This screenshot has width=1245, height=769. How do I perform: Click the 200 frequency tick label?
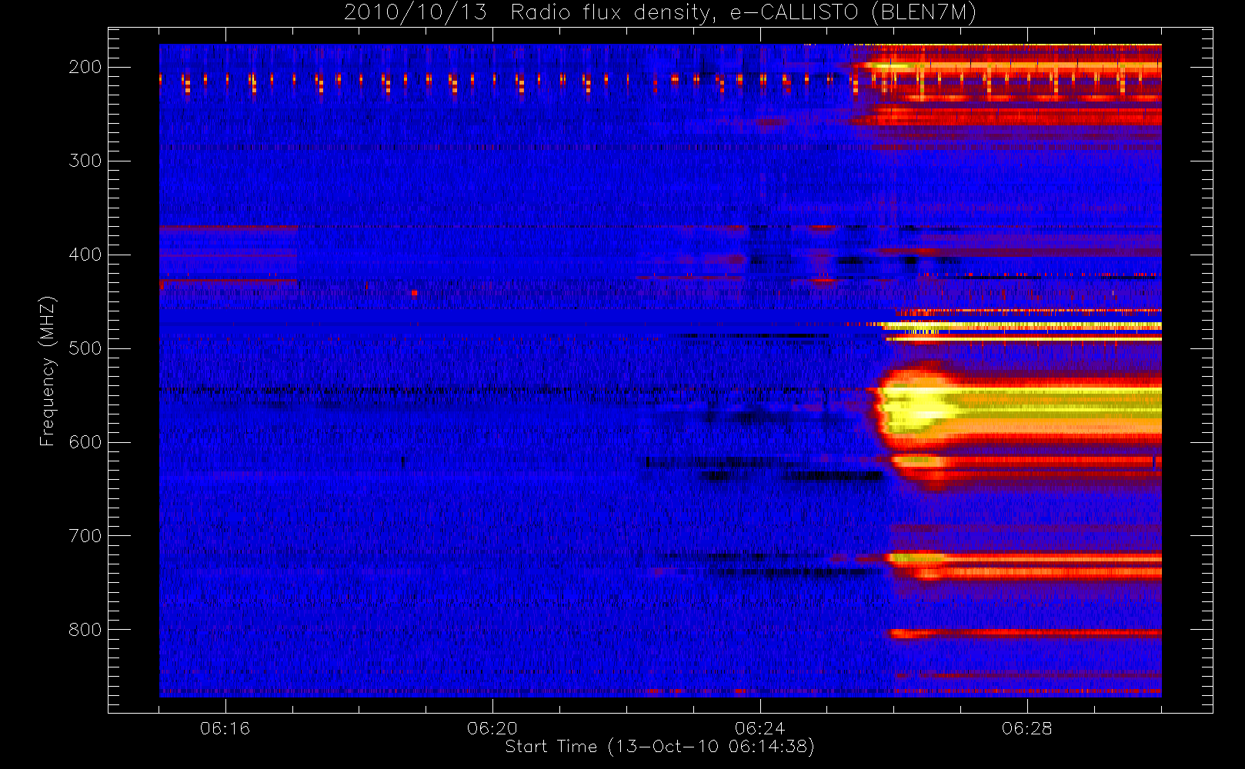[x=85, y=67]
